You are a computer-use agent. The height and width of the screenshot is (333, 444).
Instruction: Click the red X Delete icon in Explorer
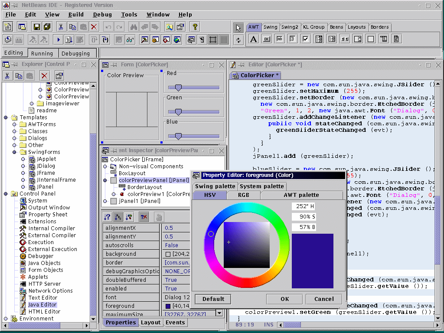pyautogui.click(x=44, y=76)
